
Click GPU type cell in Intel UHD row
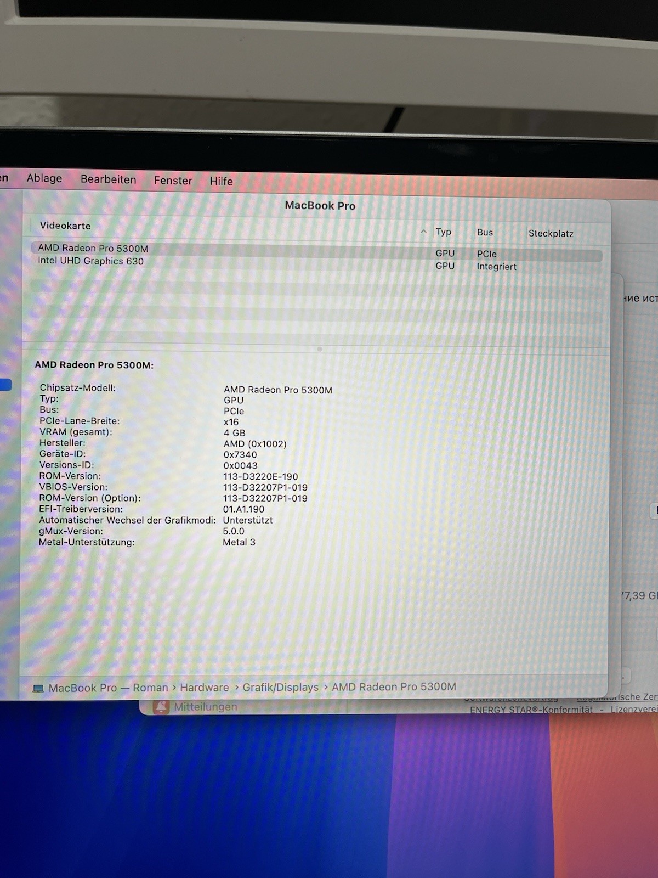pyautogui.click(x=445, y=266)
